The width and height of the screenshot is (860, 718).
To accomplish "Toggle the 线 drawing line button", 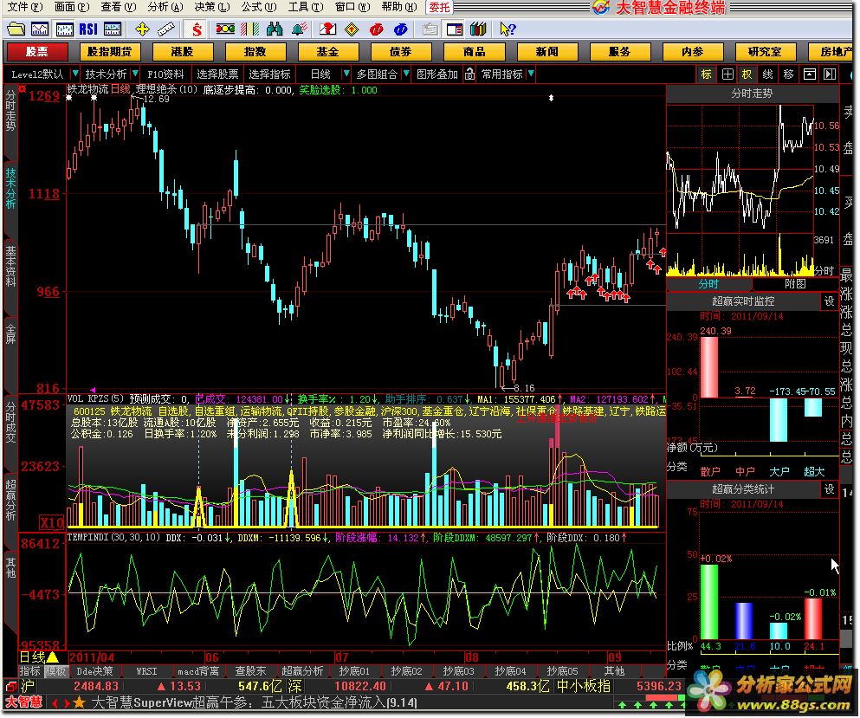I will (768, 74).
